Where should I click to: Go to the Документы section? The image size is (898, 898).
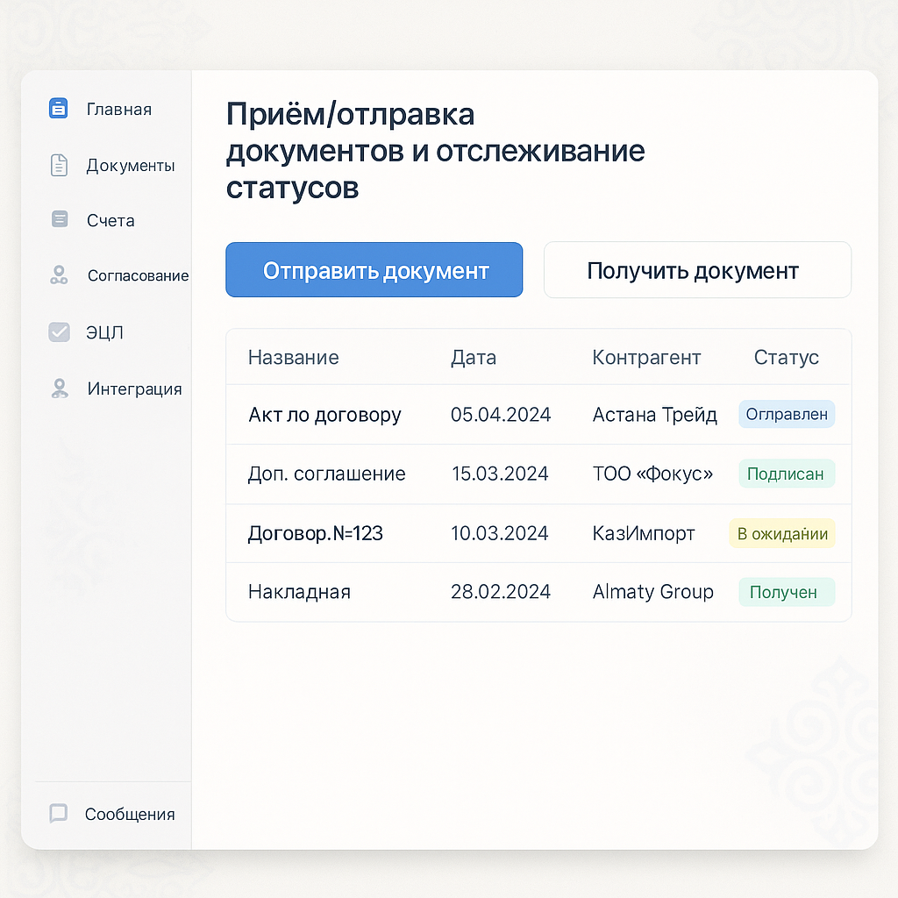131,166
